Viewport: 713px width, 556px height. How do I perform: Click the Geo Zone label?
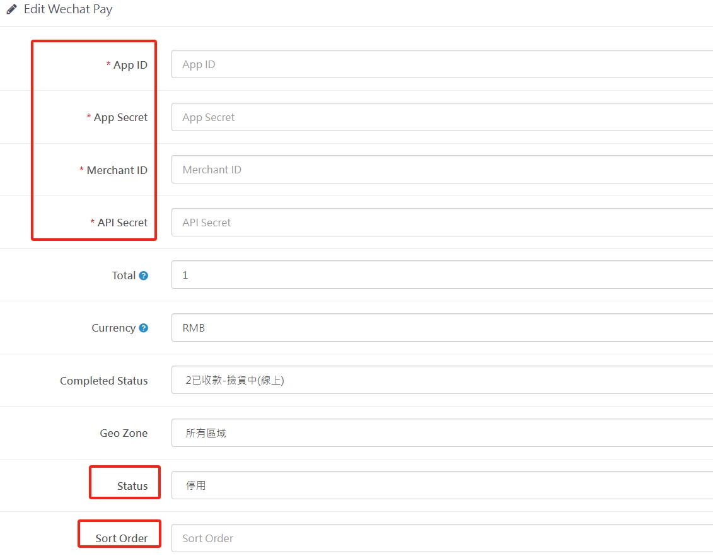(124, 433)
